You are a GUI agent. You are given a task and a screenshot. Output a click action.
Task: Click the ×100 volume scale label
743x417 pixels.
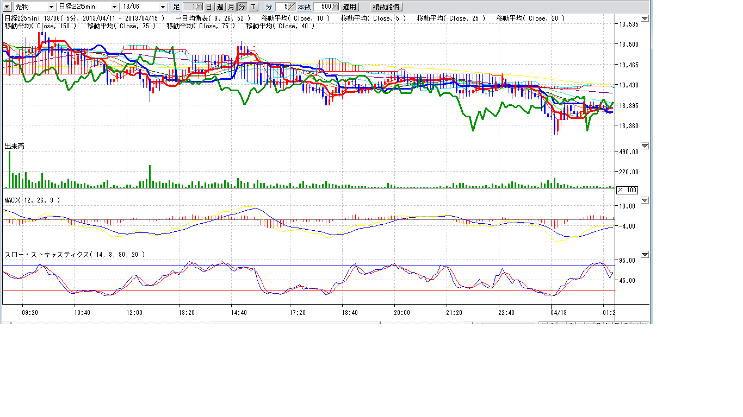pyautogui.click(x=627, y=190)
